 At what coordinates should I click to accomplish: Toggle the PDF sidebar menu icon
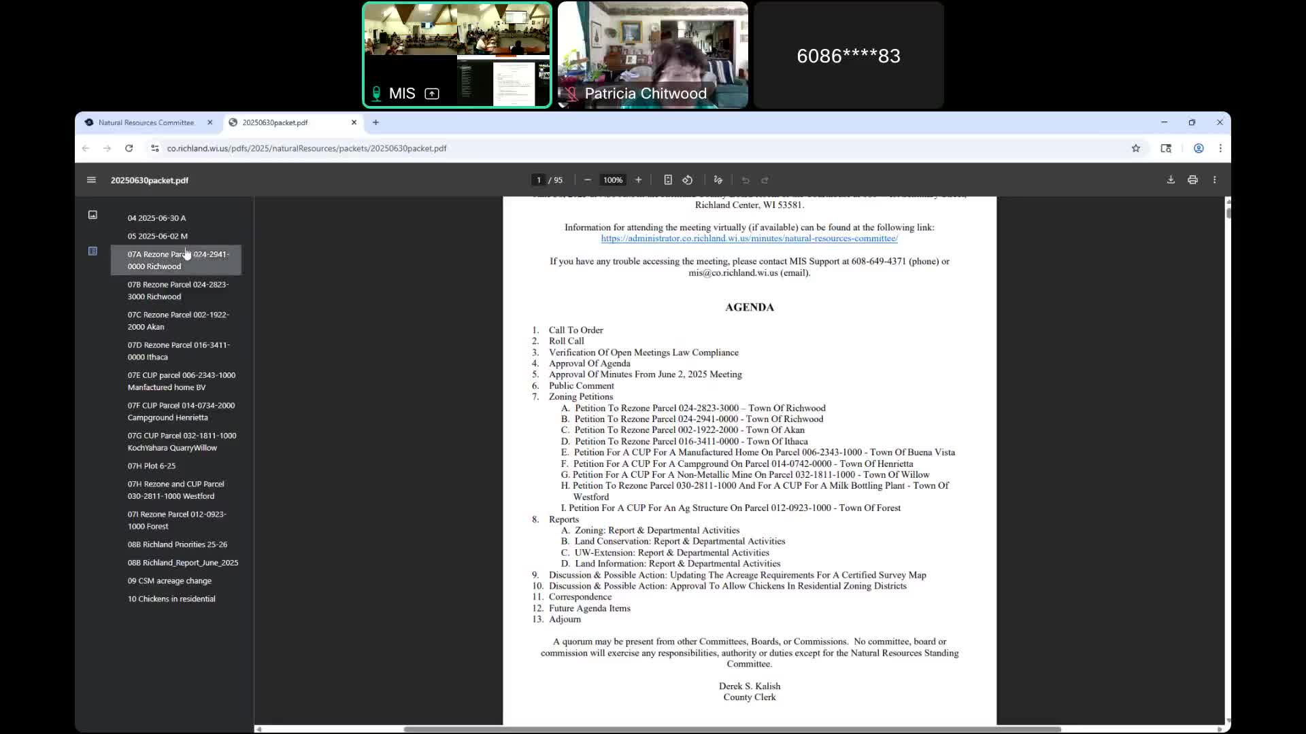click(91, 180)
